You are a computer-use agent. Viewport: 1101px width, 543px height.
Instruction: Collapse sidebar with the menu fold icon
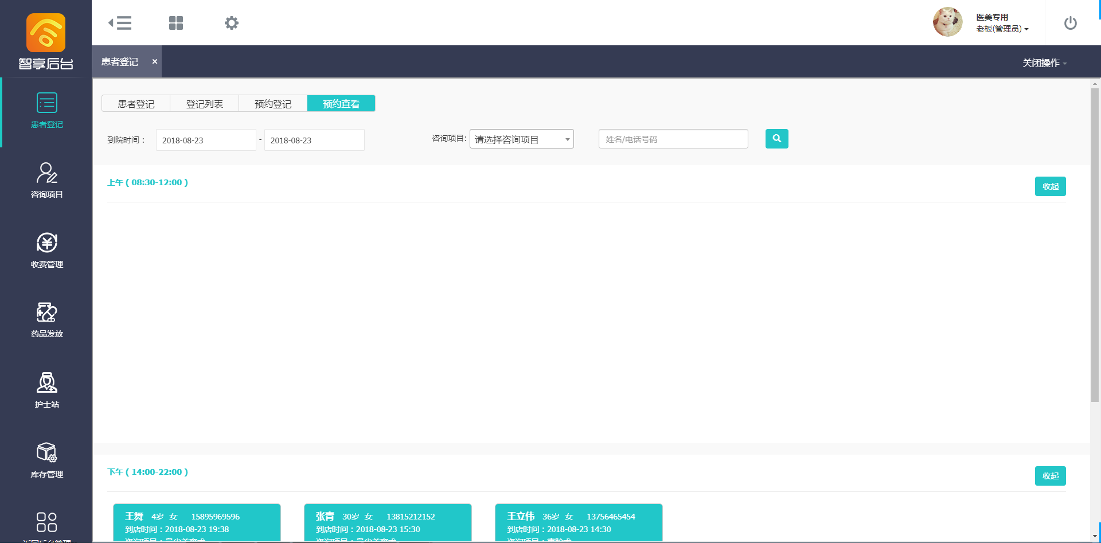pyautogui.click(x=120, y=23)
